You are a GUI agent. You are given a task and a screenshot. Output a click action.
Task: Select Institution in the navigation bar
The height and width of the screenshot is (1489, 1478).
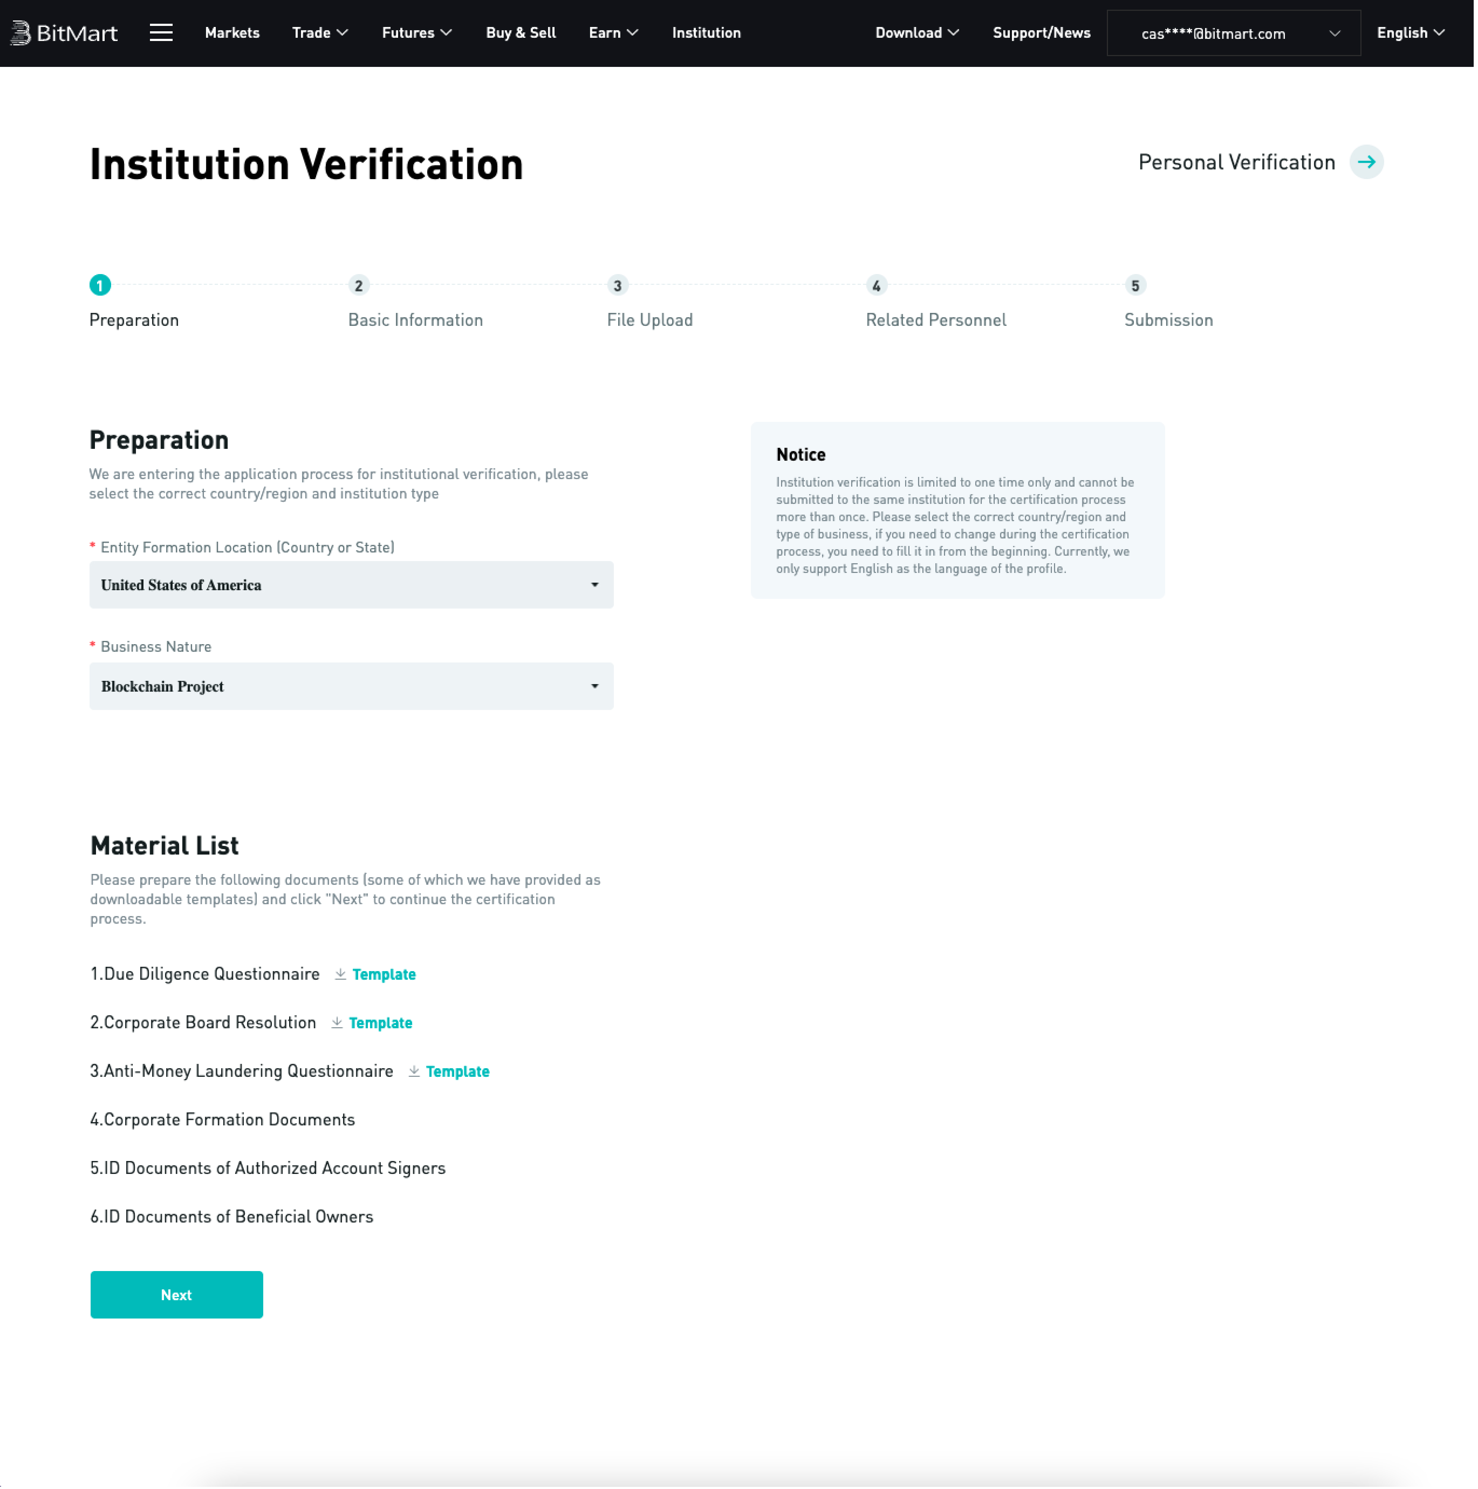click(706, 32)
